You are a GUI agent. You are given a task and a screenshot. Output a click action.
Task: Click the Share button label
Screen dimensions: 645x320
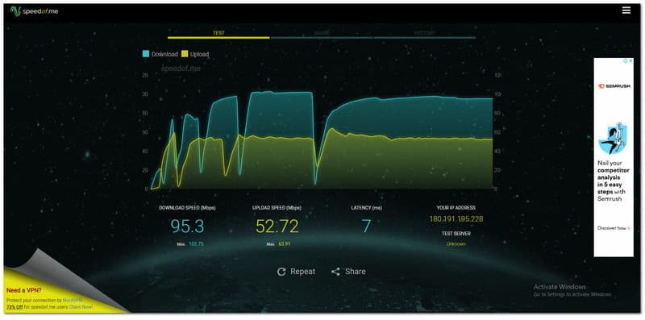pos(356,272)
